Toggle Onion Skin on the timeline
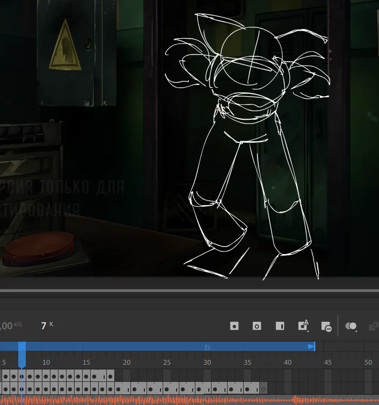 (351, 326)
